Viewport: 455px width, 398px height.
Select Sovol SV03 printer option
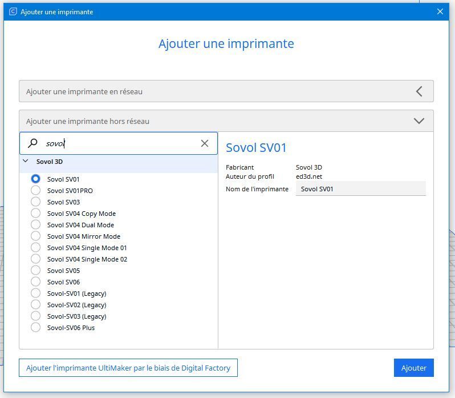tap(36, 202)
